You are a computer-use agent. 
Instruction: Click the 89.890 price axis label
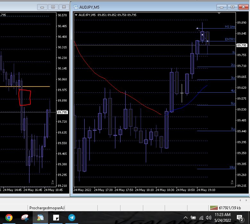(x=242, y=23)
